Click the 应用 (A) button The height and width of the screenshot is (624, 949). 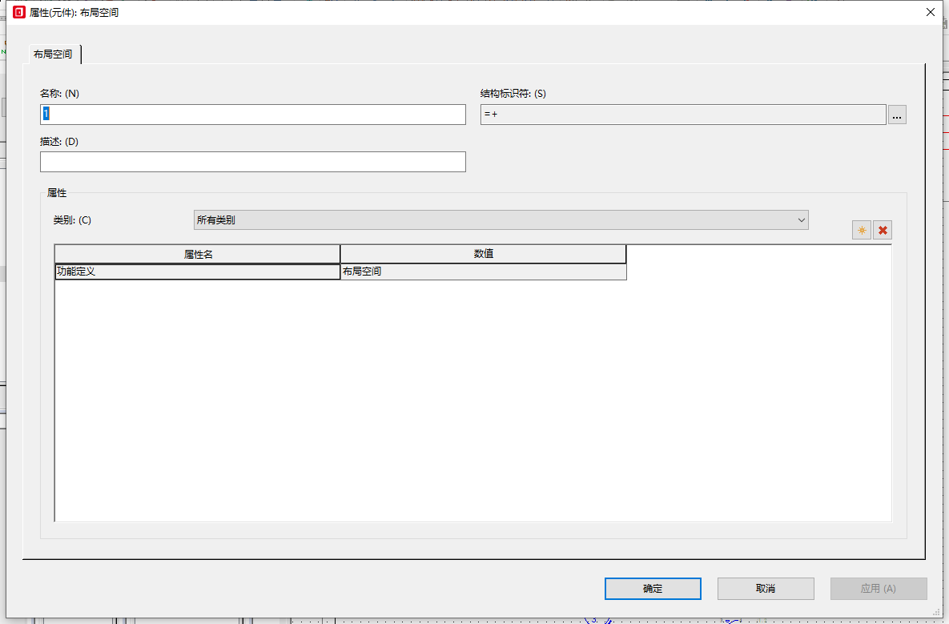[x=878, y=589]
